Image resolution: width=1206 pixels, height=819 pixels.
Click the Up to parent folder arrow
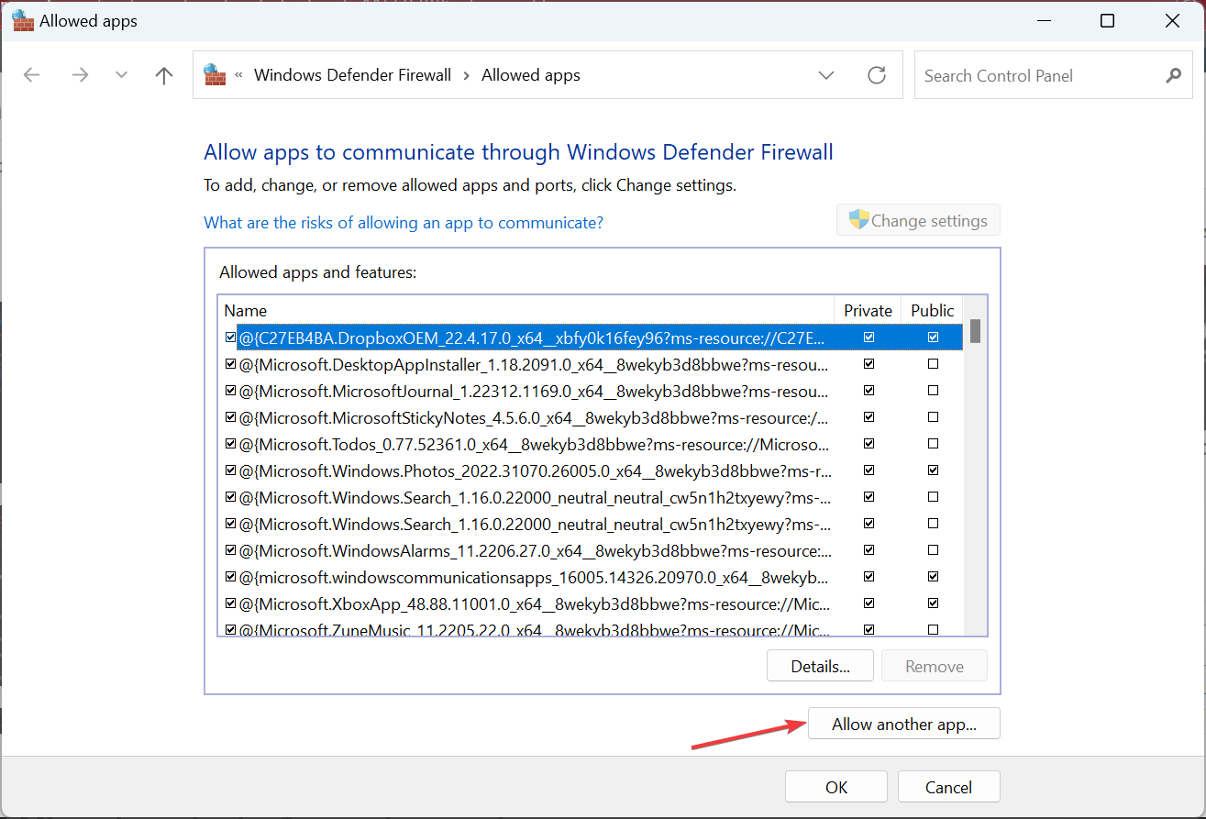[164, 75]
